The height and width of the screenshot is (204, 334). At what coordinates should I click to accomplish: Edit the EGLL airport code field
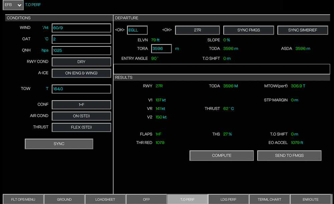(137, 30)
